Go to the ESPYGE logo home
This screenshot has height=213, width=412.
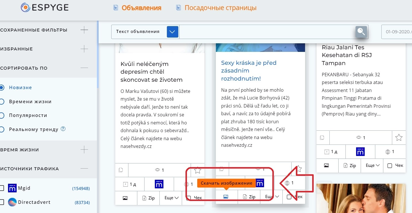[45, 7]
